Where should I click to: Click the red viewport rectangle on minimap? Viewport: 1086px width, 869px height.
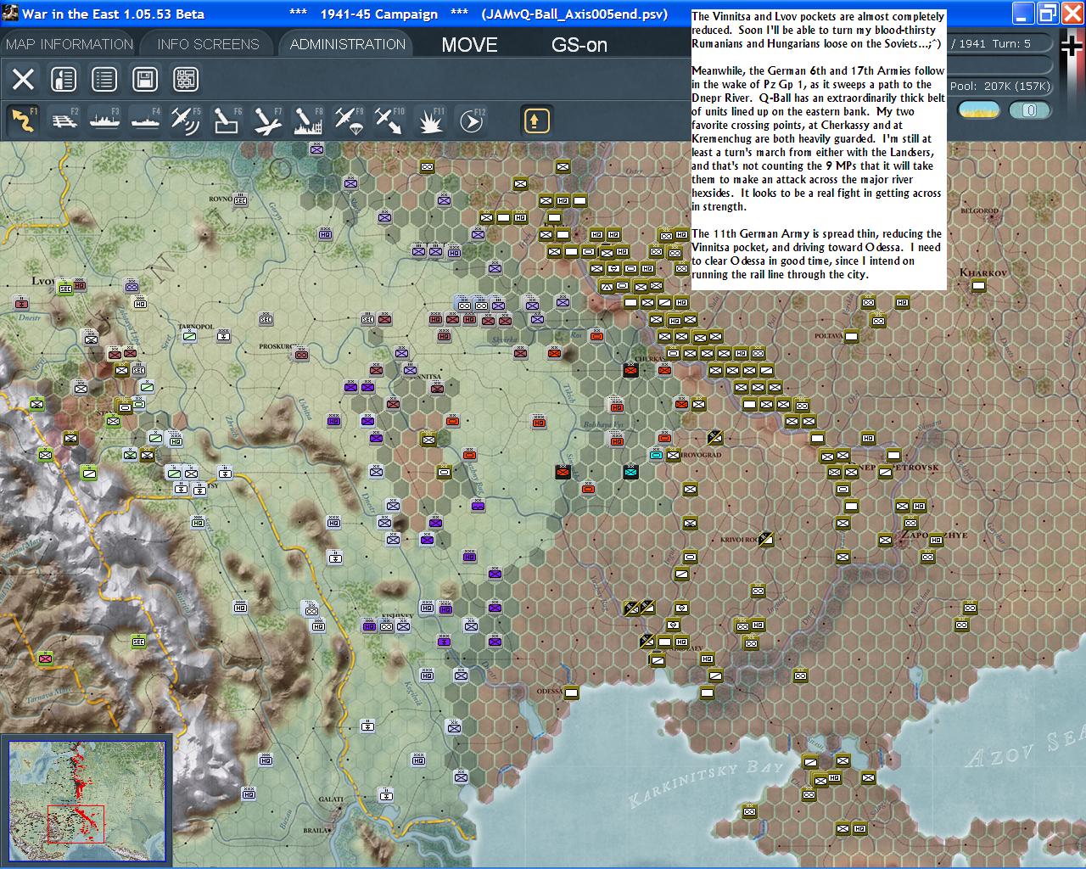pos(76,823)
